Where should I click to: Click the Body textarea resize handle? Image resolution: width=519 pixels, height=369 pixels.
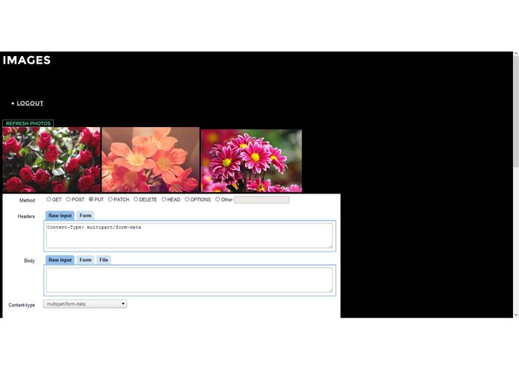coord(330,291)
